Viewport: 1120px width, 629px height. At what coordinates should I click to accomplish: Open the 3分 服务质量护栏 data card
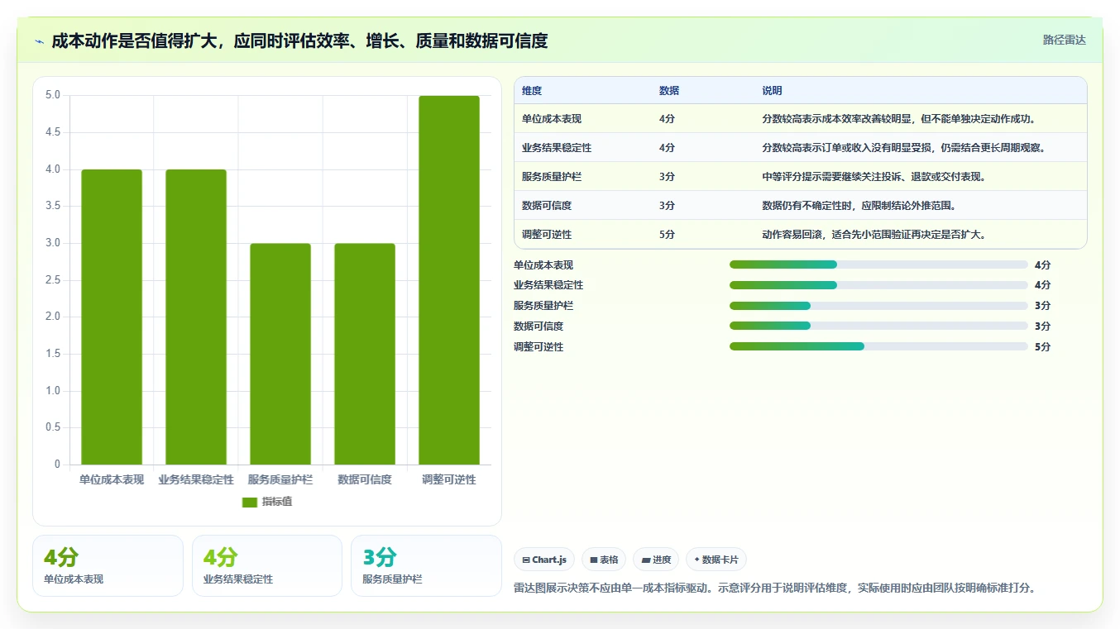(426, 565)
